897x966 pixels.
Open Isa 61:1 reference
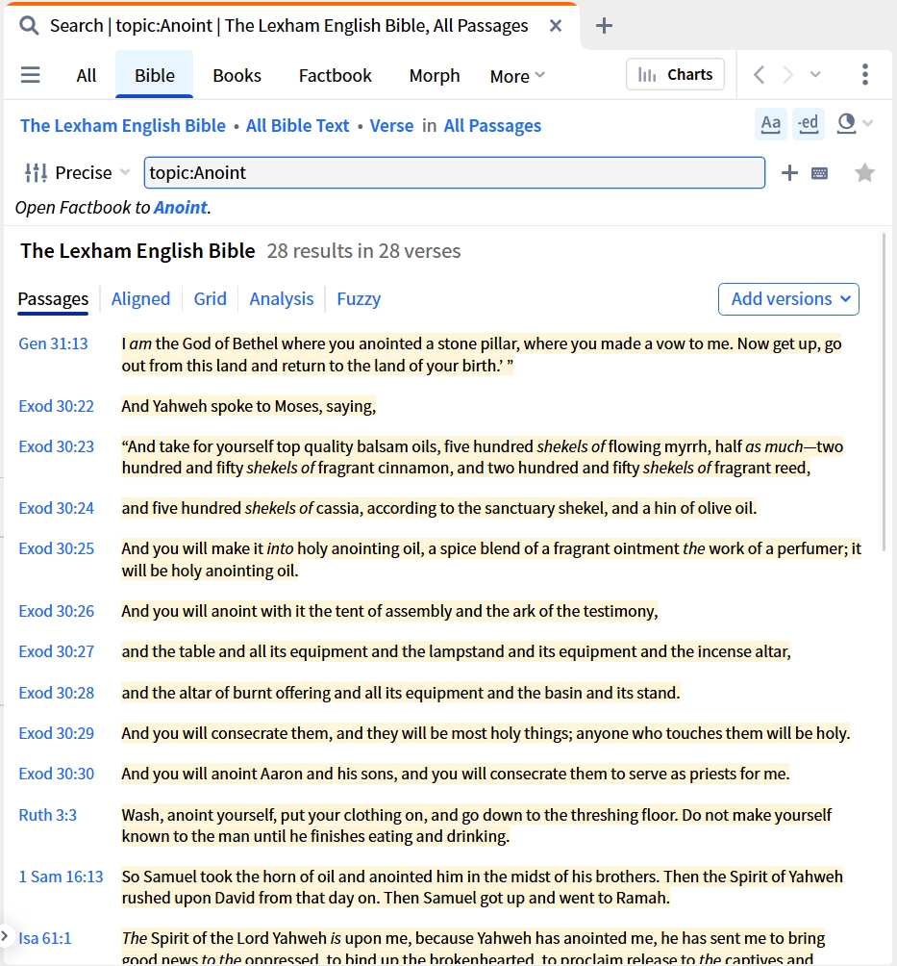coord(45,938)
